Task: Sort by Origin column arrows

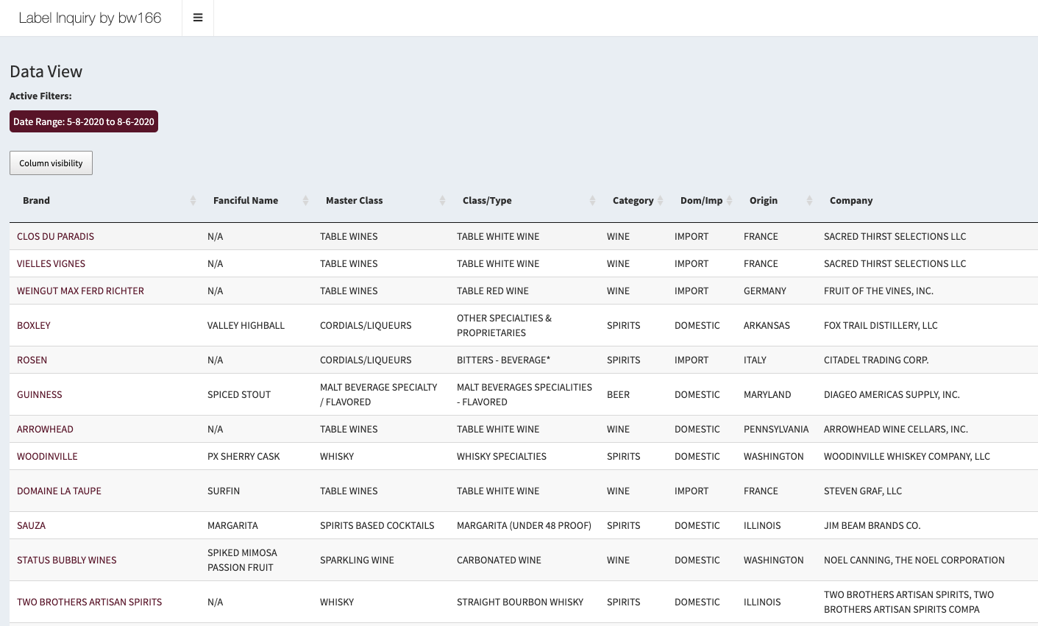Action: (x=809, y=201)
